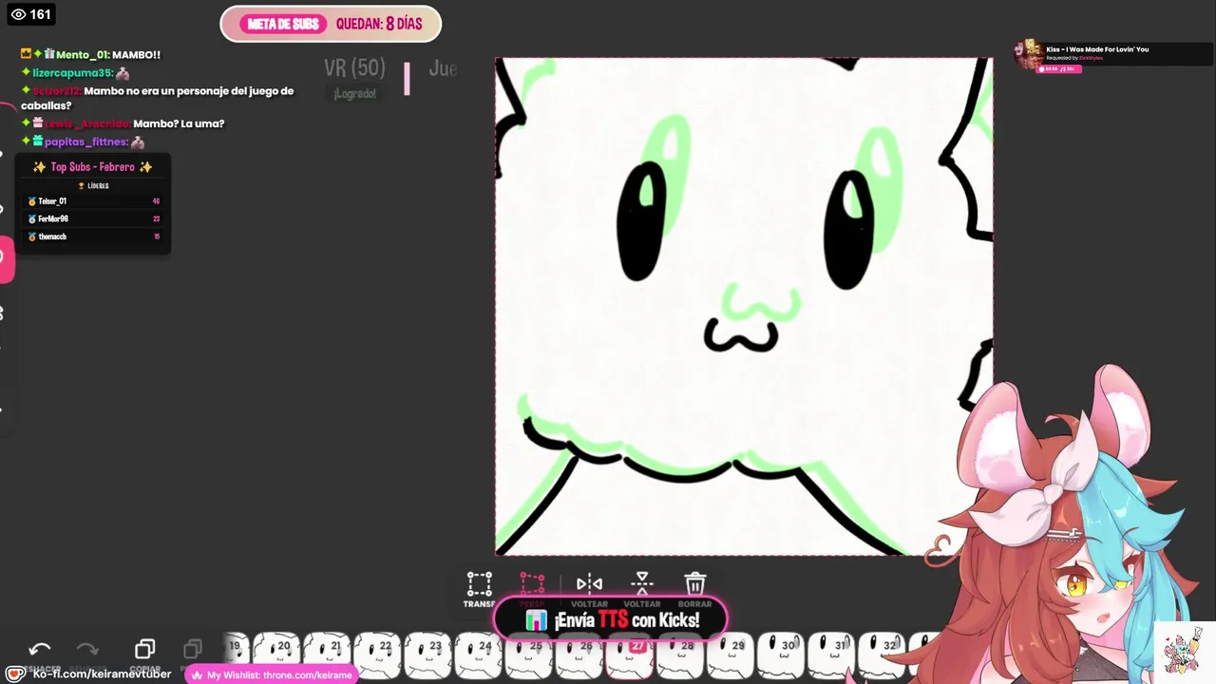Click the VR (50) goal text
This screenshot has height=684, width=1216.
(354, 67)
